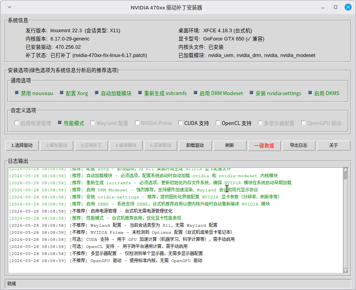Open the 关于 dialog button
The image size is (356, 290).
[x=334, y=145]
